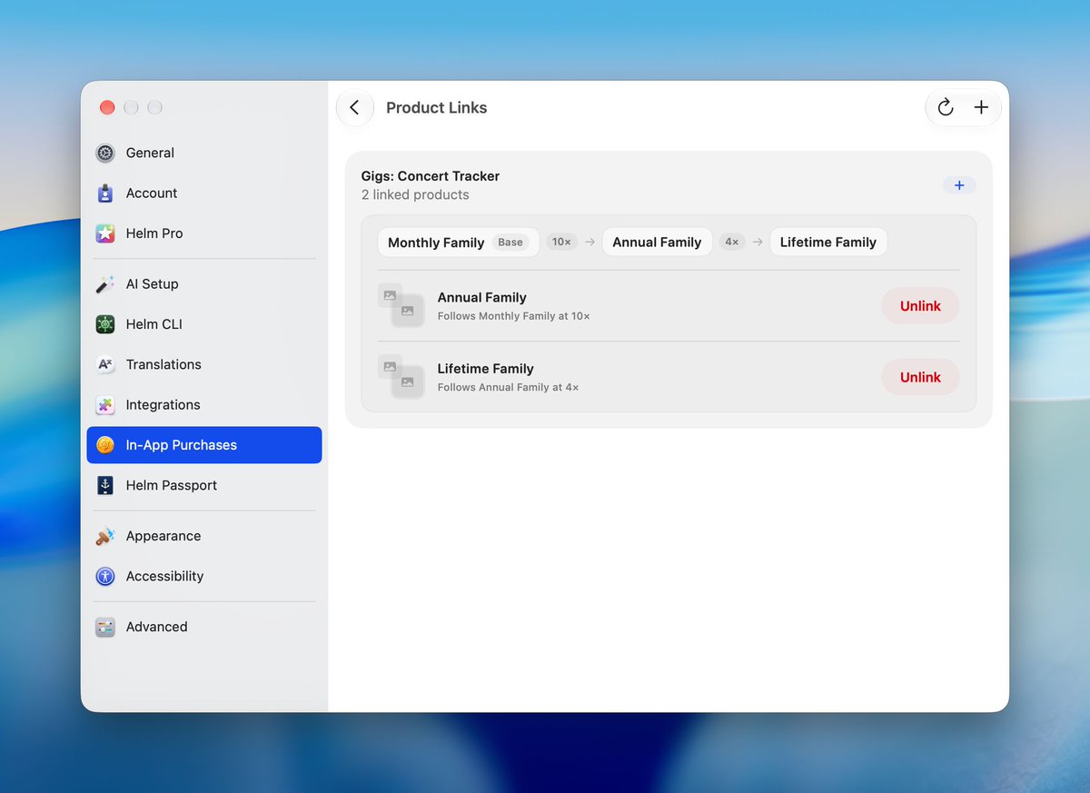Go to Accessibility settings
Screen dimensions: 1090x793
click(204, 576)
